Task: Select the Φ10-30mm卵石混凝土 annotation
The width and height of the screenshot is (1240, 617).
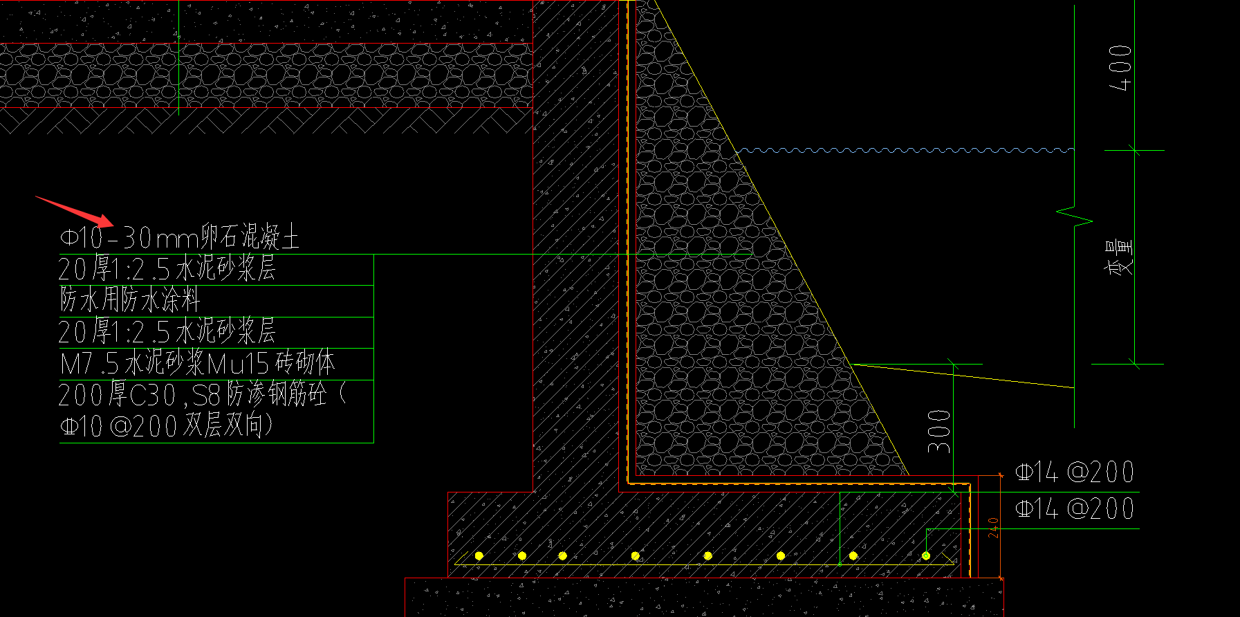Action: [180, 237]
